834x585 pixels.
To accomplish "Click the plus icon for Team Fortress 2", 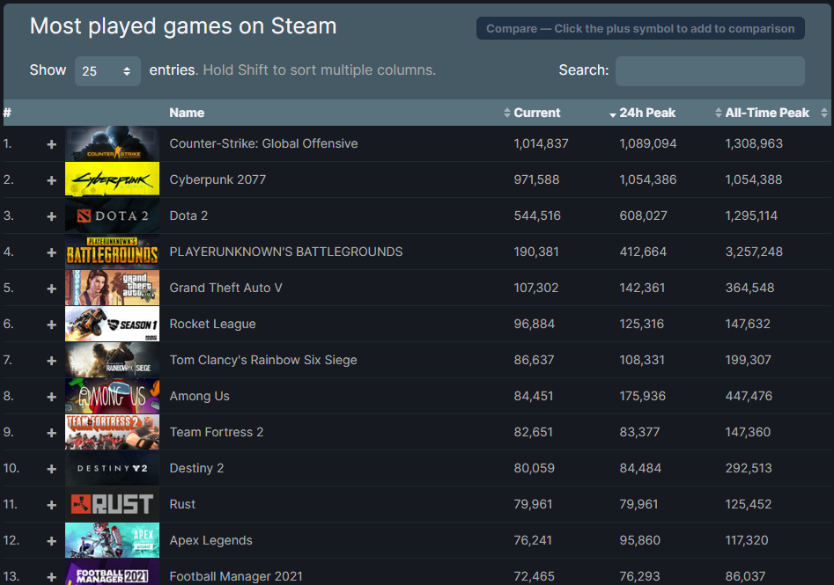I will [52, 433].
